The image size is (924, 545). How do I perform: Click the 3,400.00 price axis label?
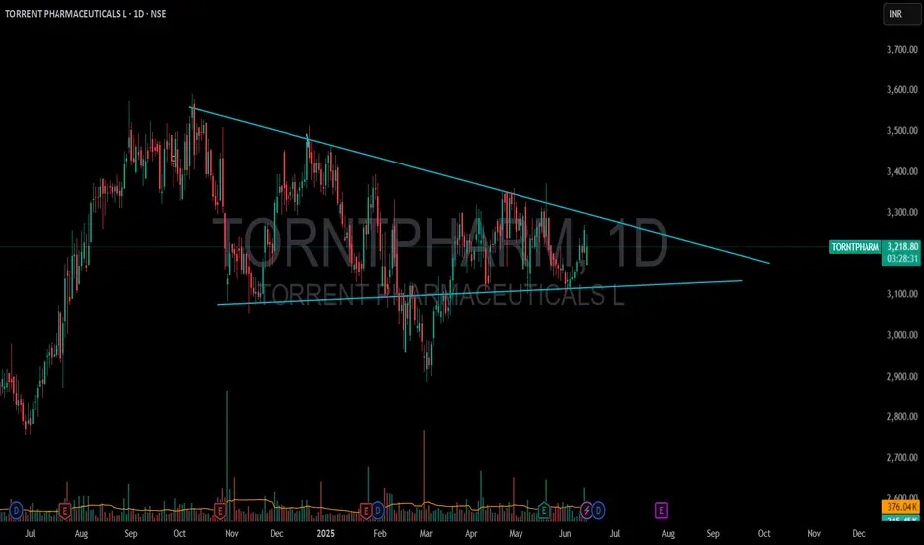[902, 171]
